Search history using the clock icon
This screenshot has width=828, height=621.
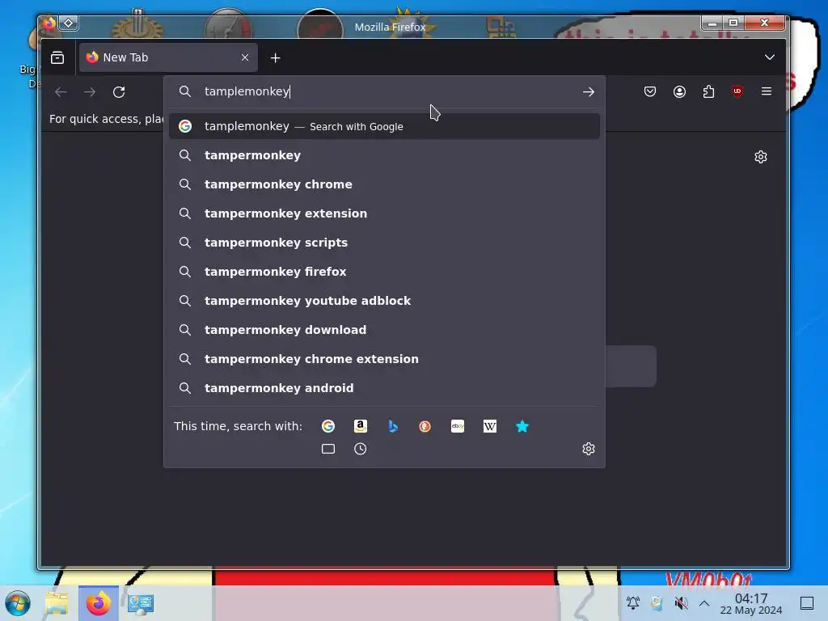(x=360, y=449)
